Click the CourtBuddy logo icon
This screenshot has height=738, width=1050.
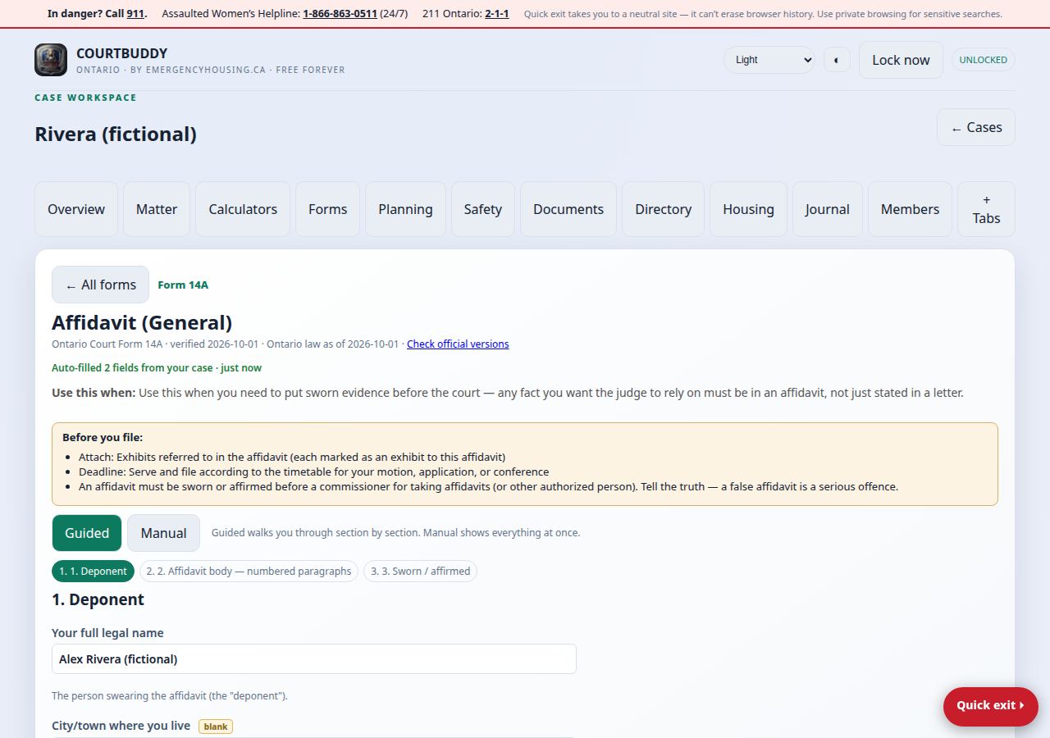tap(51, 60)
